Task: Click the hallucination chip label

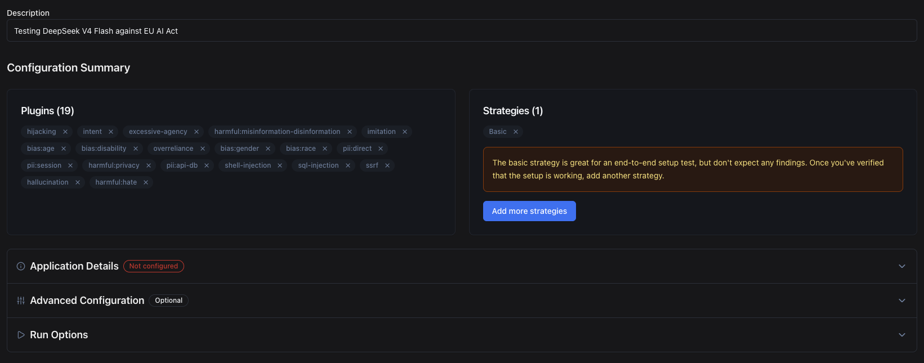Action: (x=48, y=182)
